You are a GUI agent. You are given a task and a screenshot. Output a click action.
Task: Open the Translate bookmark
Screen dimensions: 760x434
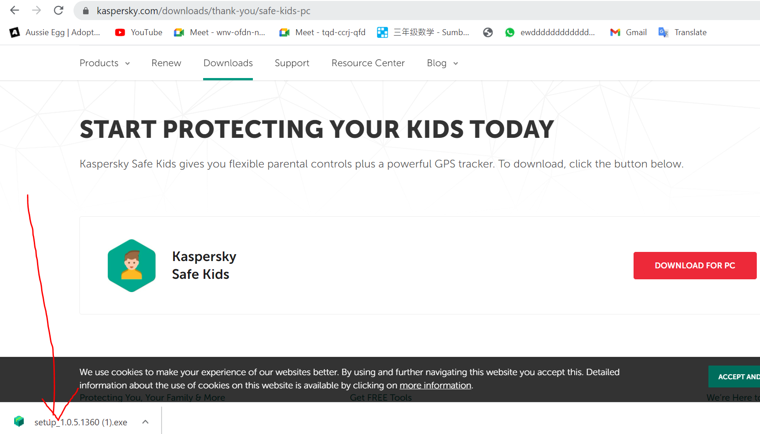[682, 32]
